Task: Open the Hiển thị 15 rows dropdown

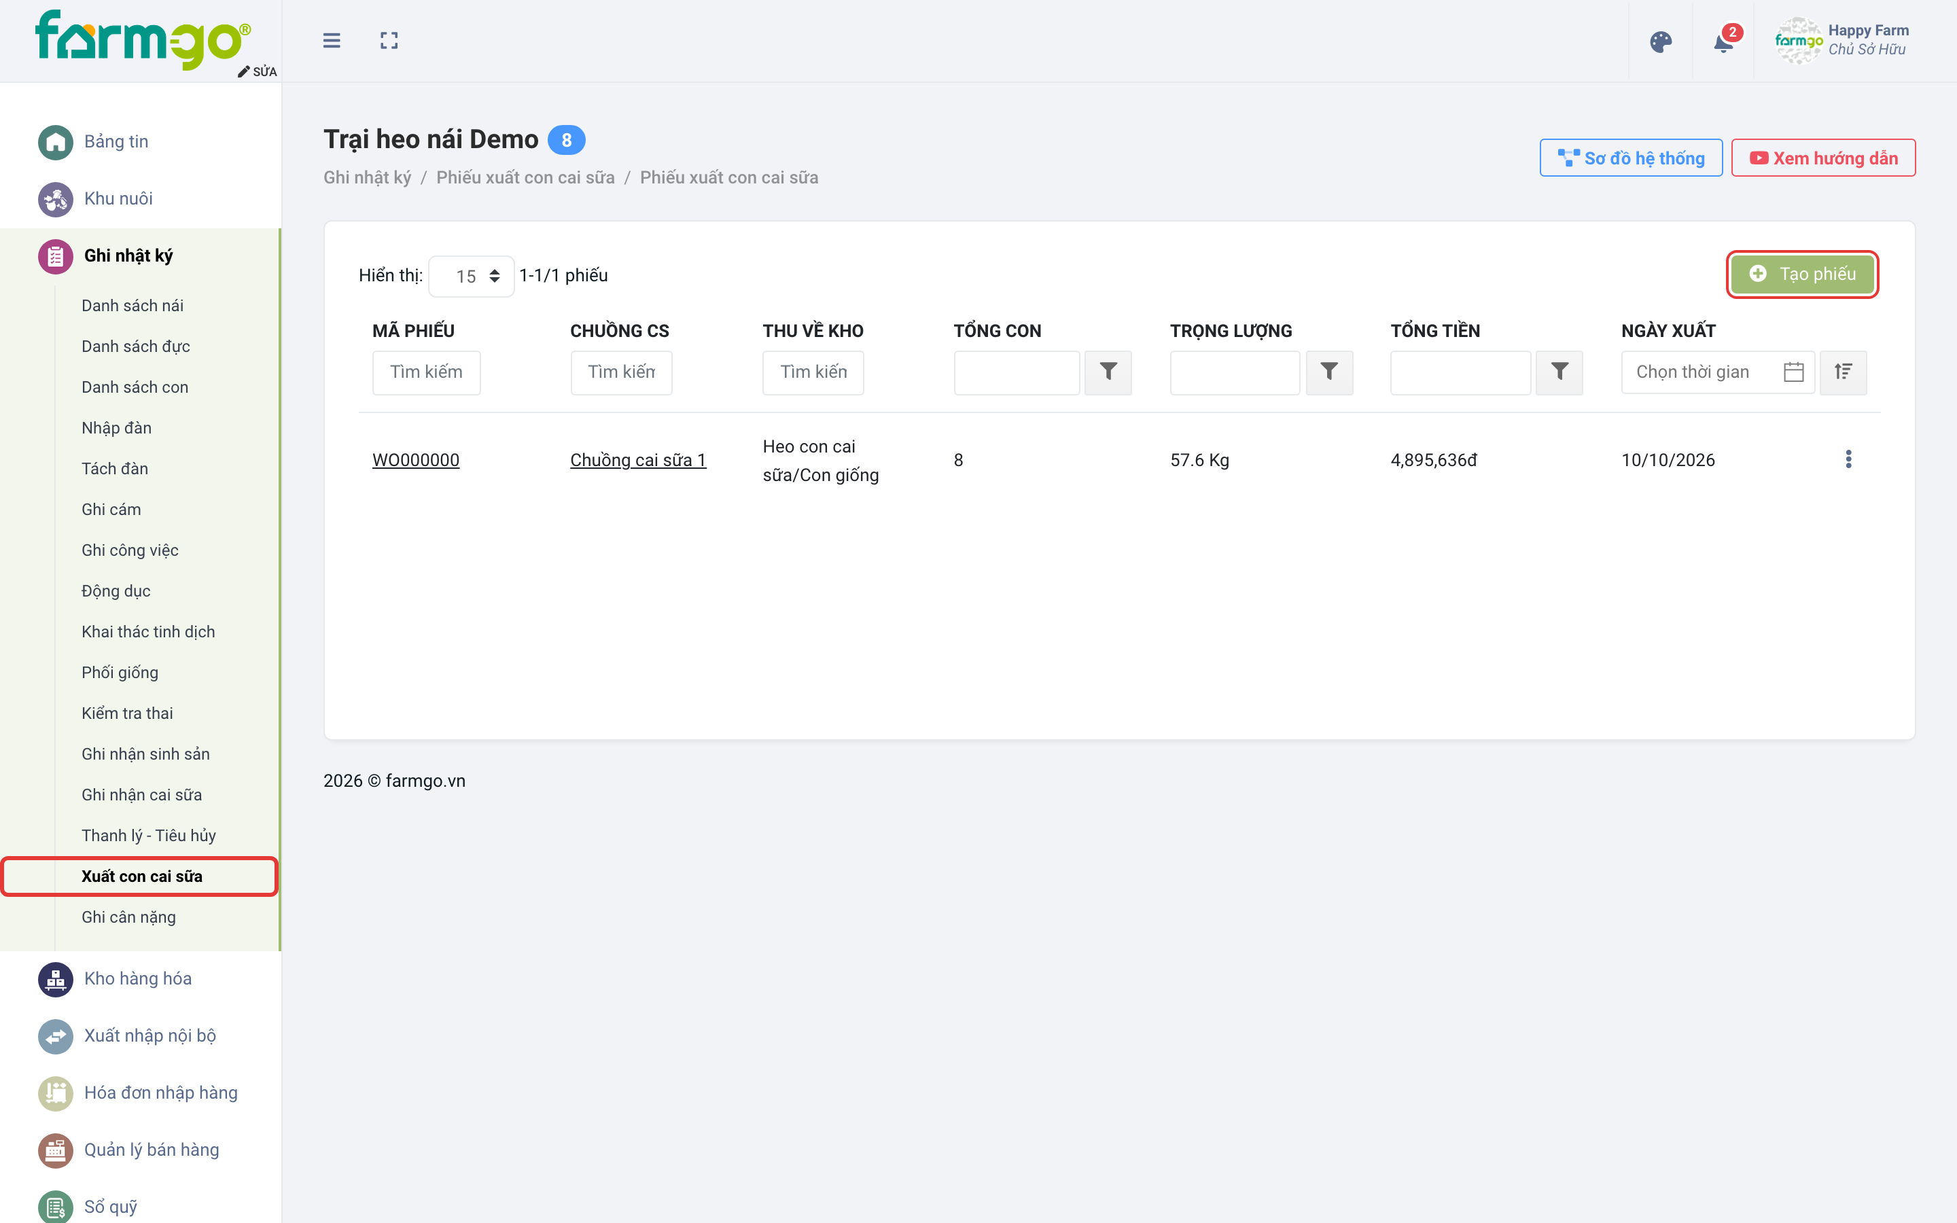Action: point(472,276)
